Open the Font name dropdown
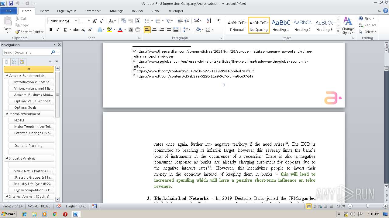The height and width of the screenshot is (218, 389). pos(76,21)
